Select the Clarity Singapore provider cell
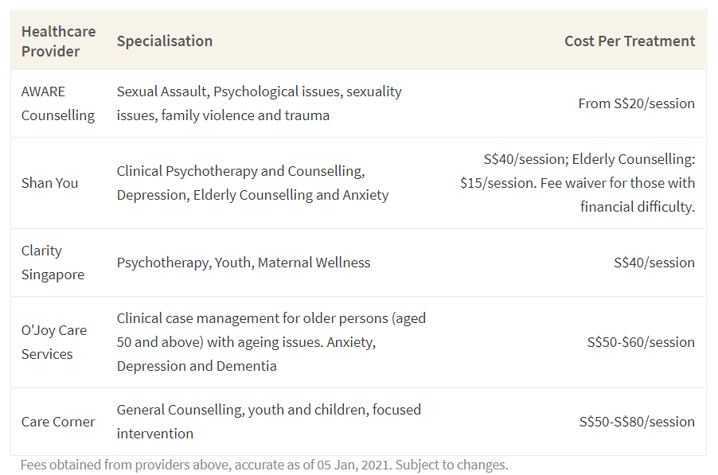Viewport: 718px width, 475px height. [53, 263]
